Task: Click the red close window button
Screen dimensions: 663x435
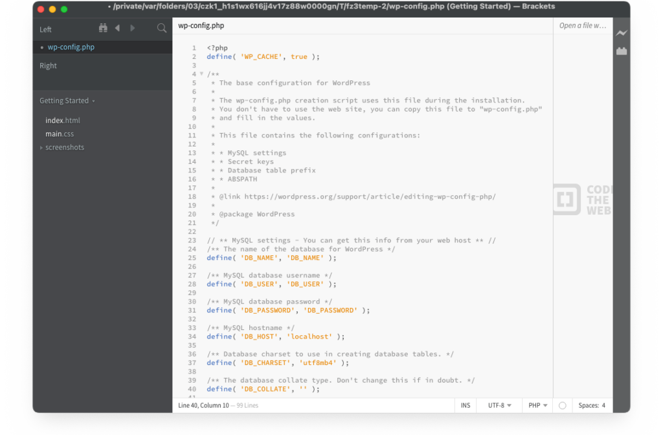Action: click(x=41, y=9)
